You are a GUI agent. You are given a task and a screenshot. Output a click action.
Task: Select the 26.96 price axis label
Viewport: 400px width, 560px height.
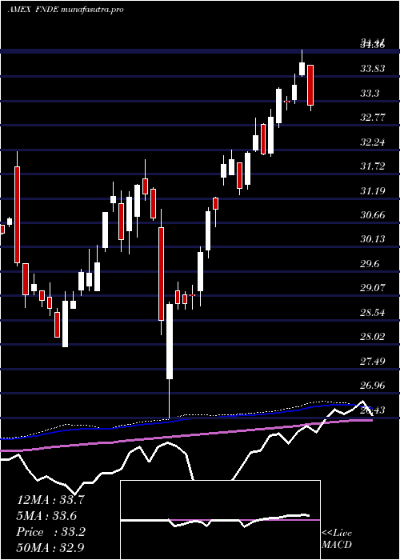click(x=373, y=385)
